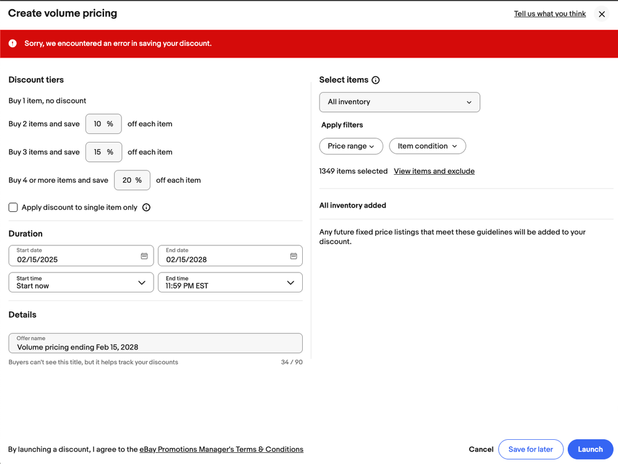This screenshot has height=464, width=618.
Task: Edit the Buy 4 or more discount percentage
Action: (132, 180)
